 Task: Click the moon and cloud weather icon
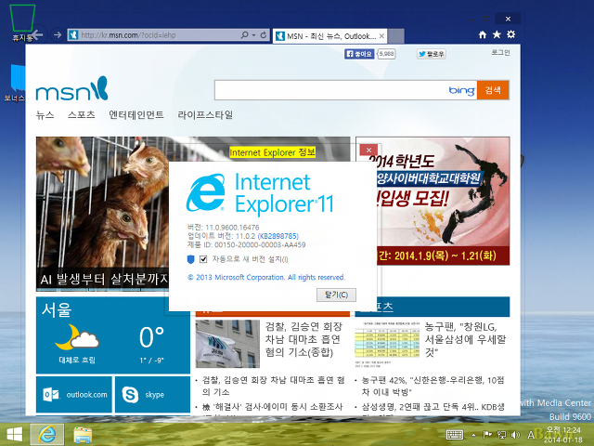tap(77, 337)
